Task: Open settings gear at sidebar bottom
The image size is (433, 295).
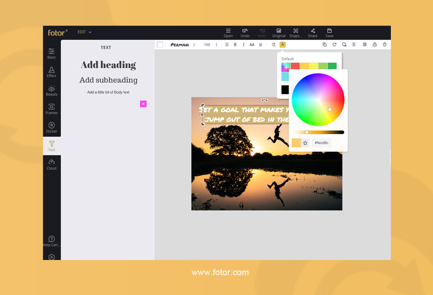Action: click(51, 257)
